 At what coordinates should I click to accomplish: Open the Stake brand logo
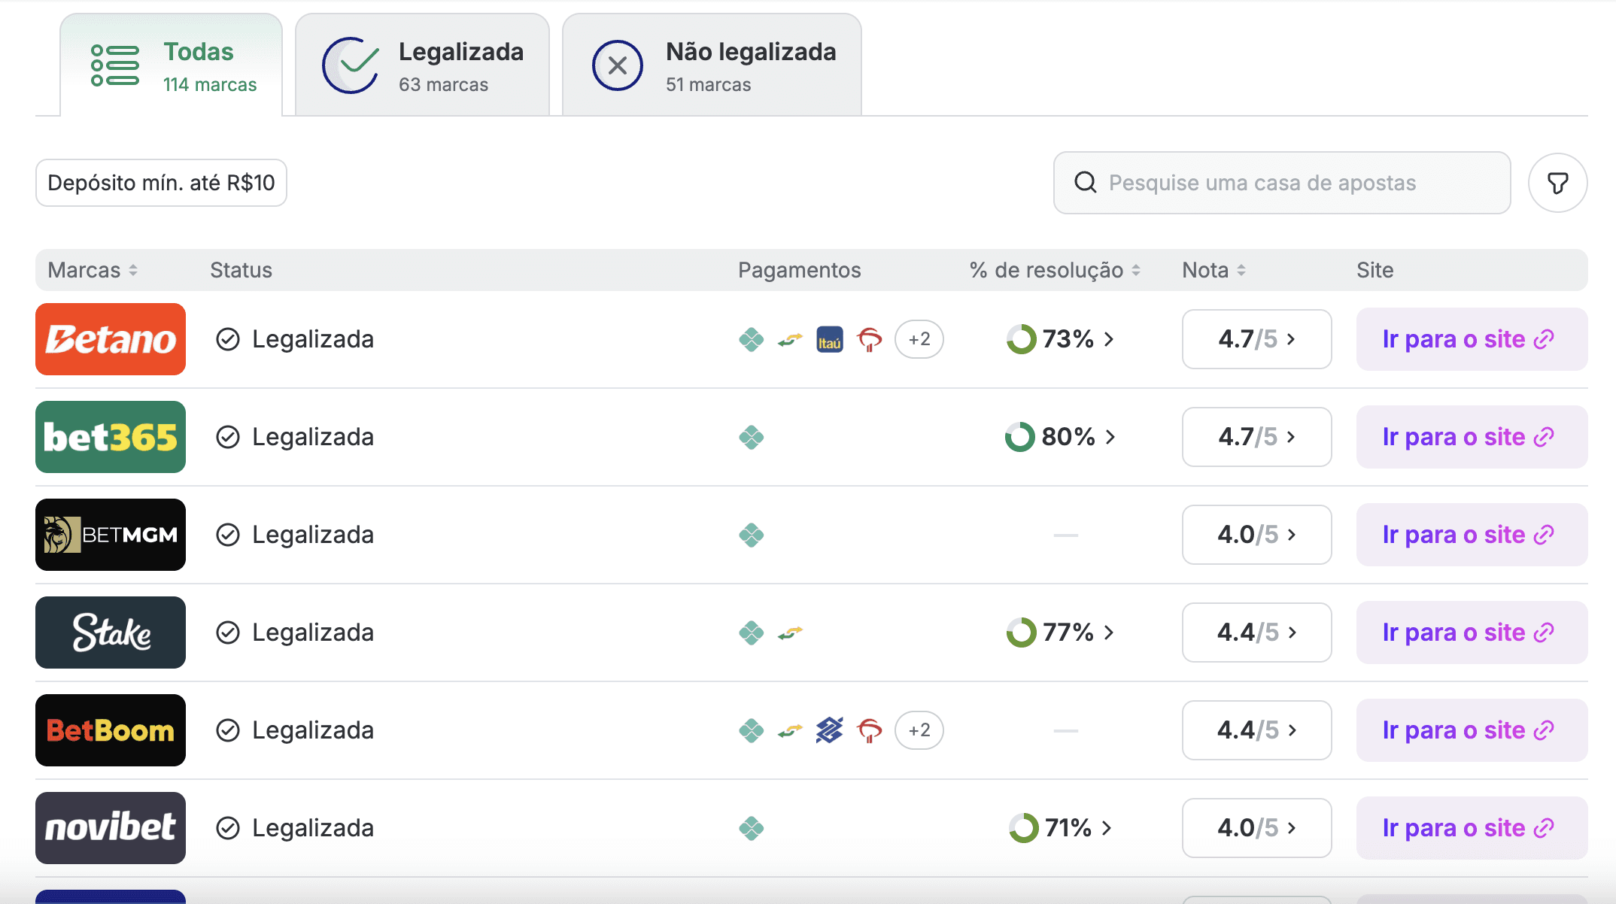coord(111,632)
